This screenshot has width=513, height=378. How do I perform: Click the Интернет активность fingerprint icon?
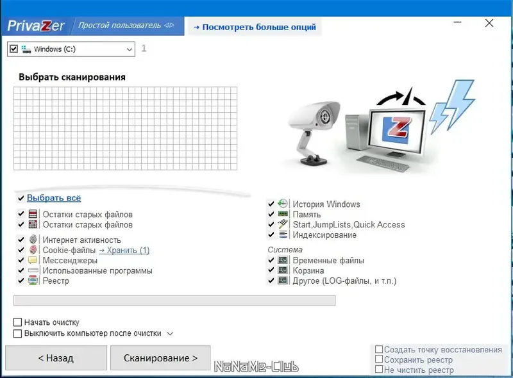(x=33, y=240)
